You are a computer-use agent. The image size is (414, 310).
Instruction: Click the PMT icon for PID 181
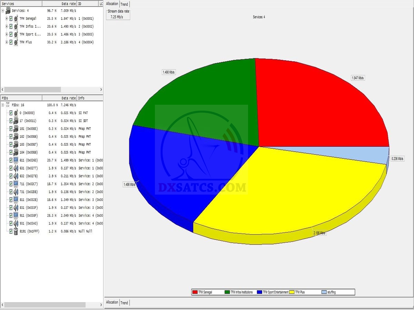pos(16,129)
